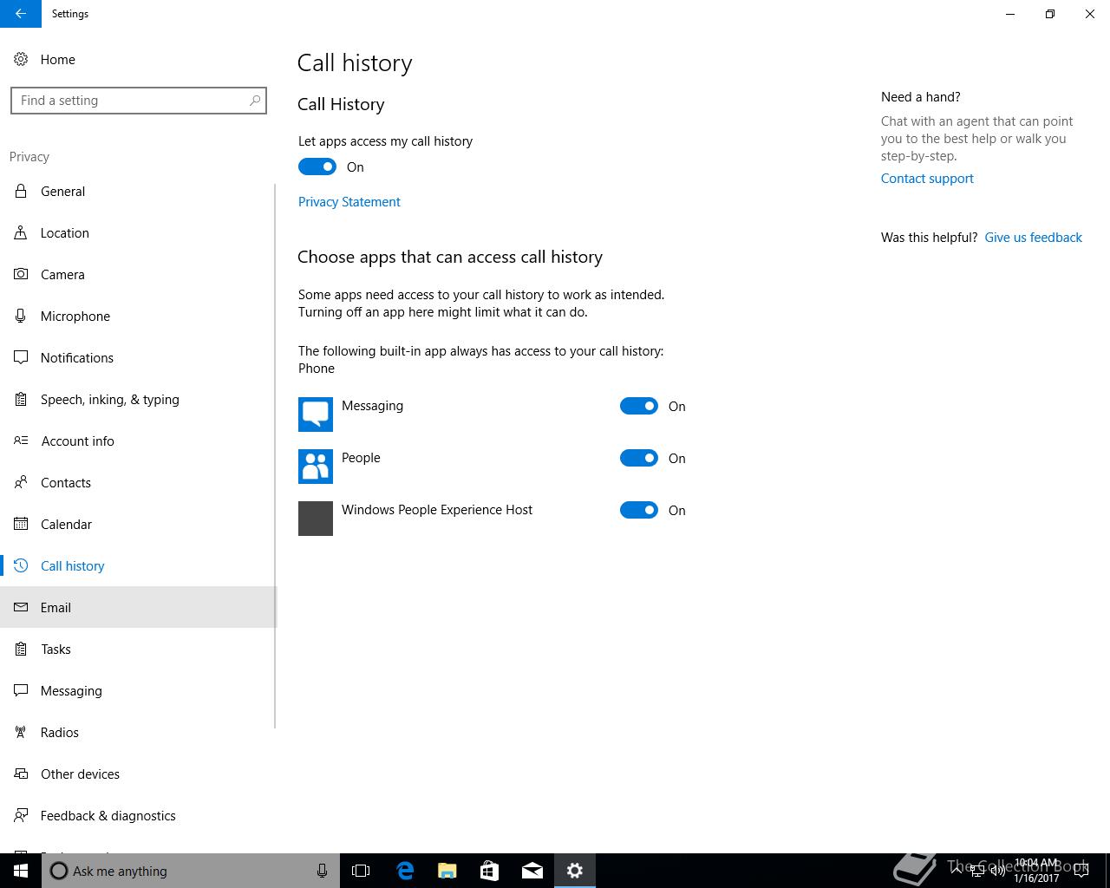Select the Speech, inking, & typing icon

tap(21, 399)
